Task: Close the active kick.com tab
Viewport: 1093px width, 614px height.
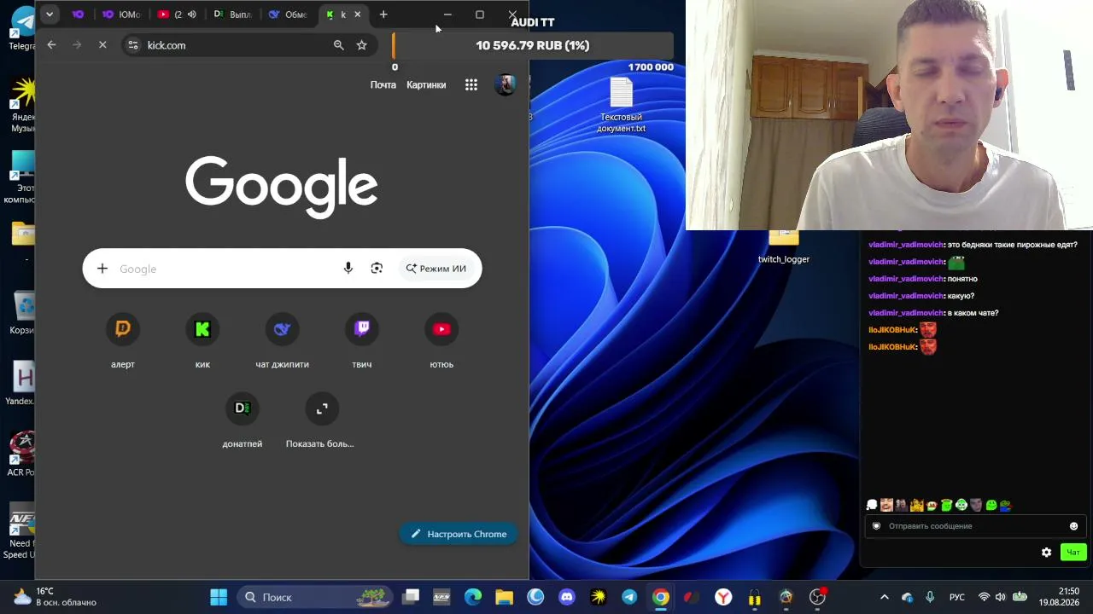Action: tap(358, 14)
